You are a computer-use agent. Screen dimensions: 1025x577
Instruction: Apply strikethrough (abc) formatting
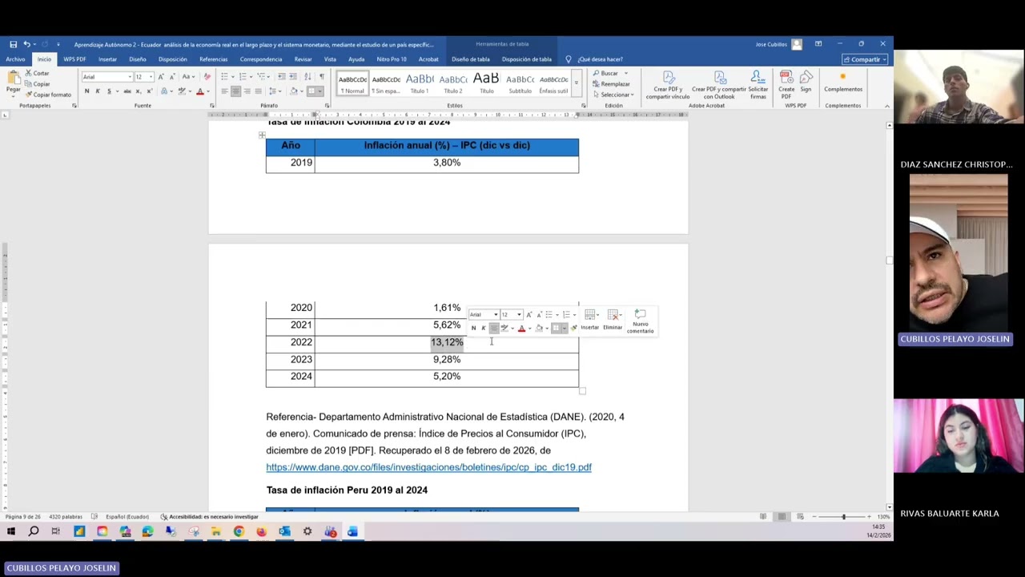(127, 91)
